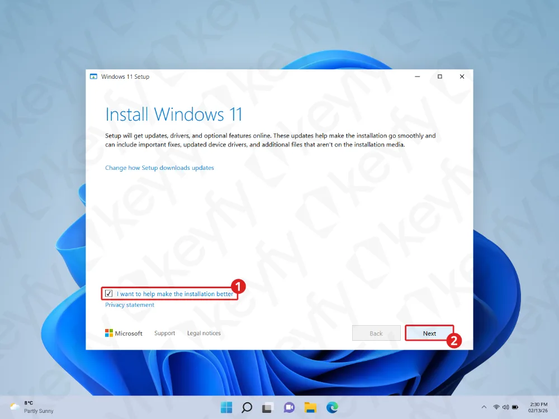The image size is (559, 419).
Task: Click the Wi-Fi network tray icon
Action: pos(496,407)
